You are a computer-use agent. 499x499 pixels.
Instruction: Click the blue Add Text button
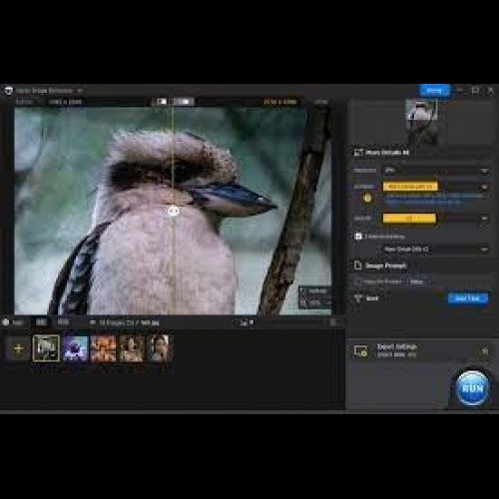click(468, 298)
